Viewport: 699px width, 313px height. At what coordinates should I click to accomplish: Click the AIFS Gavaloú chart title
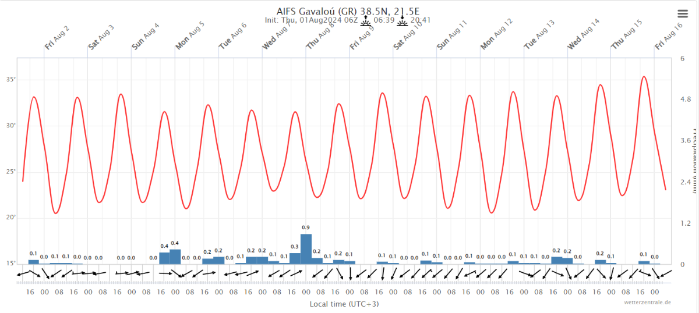tap(347, 10)
